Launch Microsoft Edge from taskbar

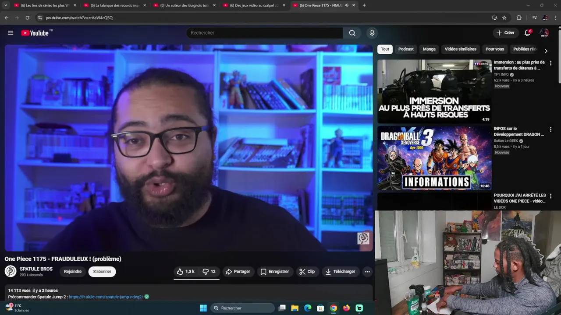(308, 308)
